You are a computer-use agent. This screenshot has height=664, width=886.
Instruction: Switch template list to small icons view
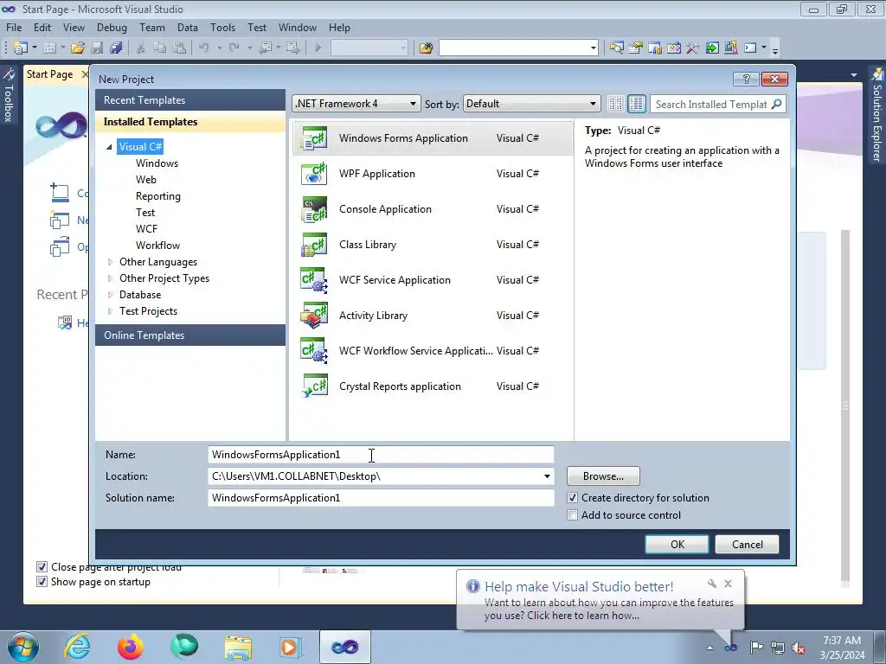pyautogui.click(x=616, y=104)
